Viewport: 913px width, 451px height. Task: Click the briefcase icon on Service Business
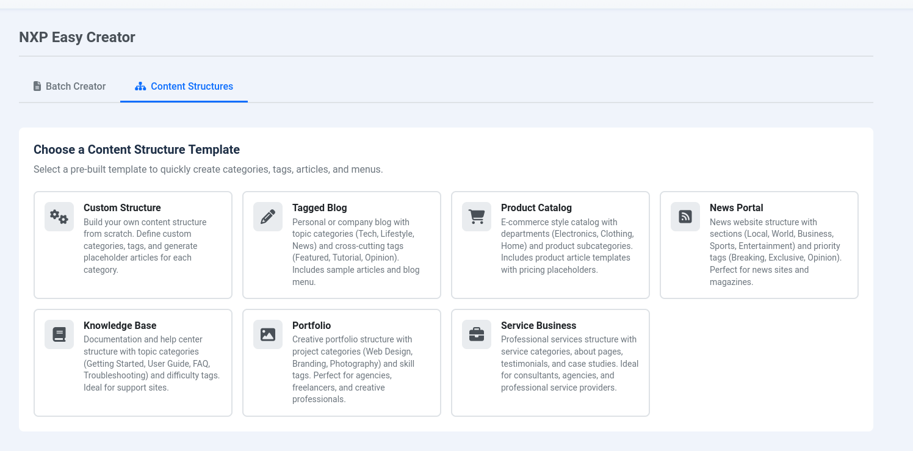pos(476,334)
